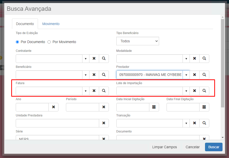This screenshot has height=158, width=229.
Task: Select Por Documento radio option
Action: pos(17,42)
